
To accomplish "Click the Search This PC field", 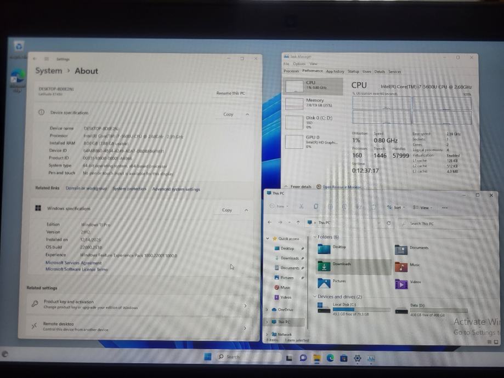I will click(x=447, y=224).
